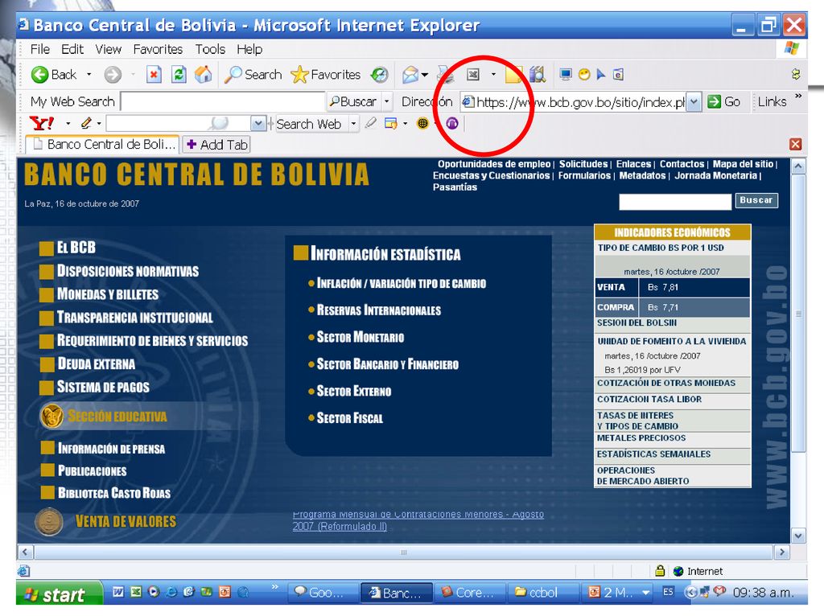The width and height of the screenshot is (824, 616).
Task: Click the horizontal scrollbar right arrow
Action: [x=782, y=552]
